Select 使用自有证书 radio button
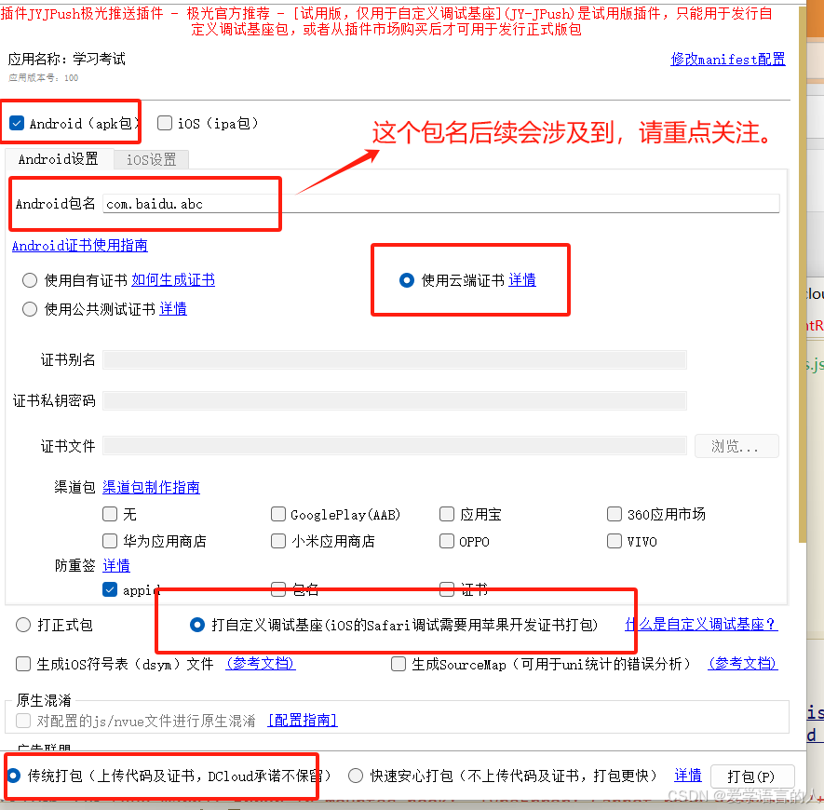This screenshot has width=824, height=810. tap(29, 280)
